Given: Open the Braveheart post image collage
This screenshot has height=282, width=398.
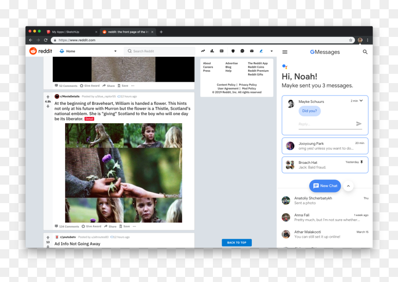Looking at the screenshot, I should click(124, 173).
